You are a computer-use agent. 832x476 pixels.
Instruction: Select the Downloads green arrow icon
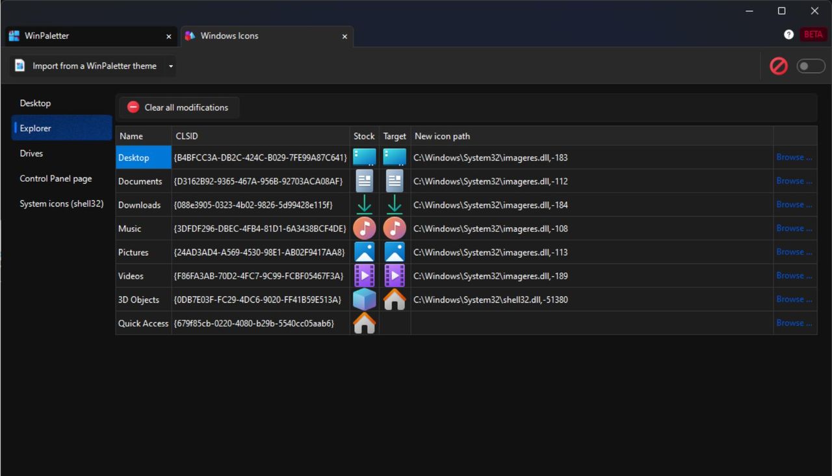(x=364, y=205)
